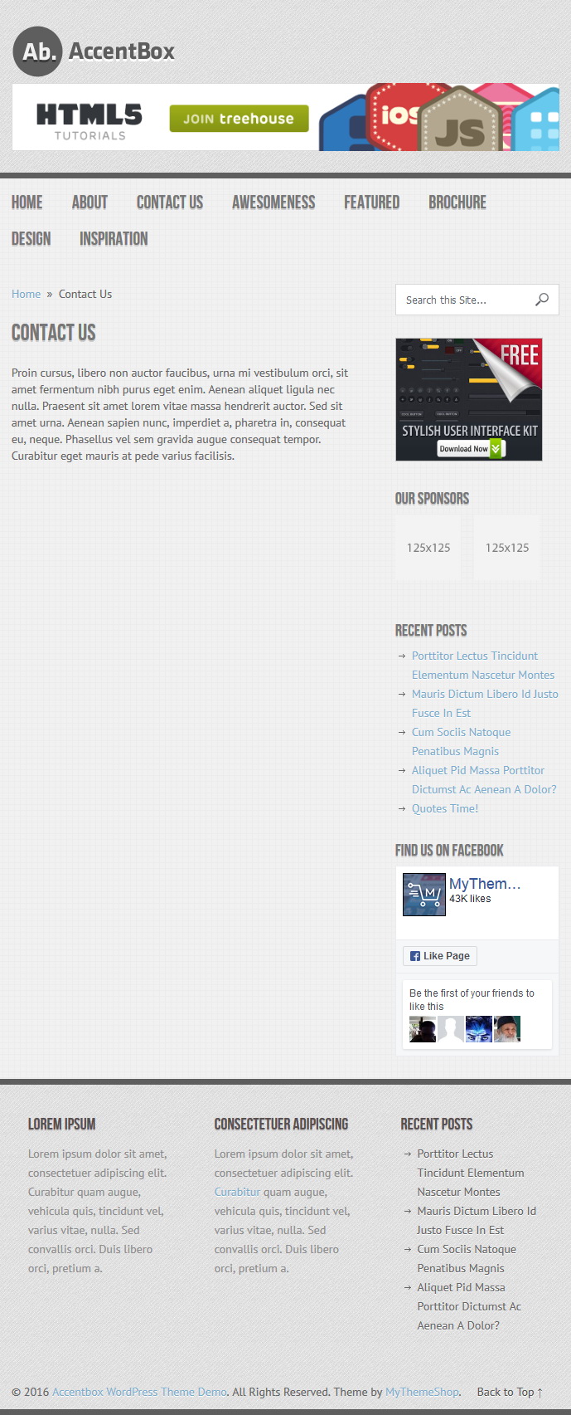Select the Inspiration navigation item
The height and width of the screenshot is (1415, 571).
click(114, 239)
